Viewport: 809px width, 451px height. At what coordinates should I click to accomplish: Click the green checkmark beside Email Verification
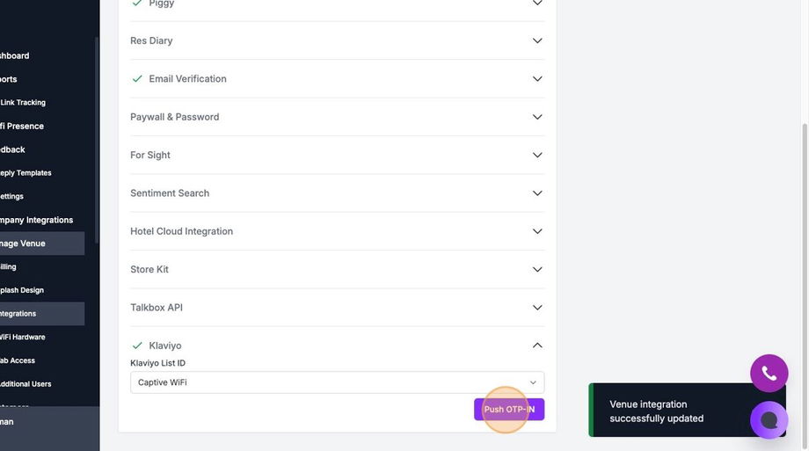pyautogui.click(x=137, y=78)
